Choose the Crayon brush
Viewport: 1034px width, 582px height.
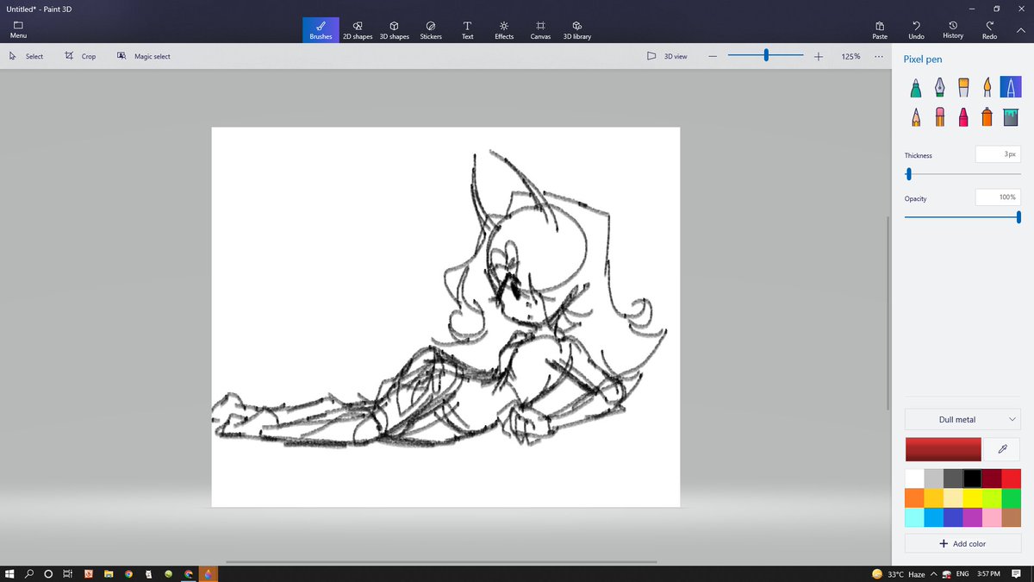[x=963, y=116]
